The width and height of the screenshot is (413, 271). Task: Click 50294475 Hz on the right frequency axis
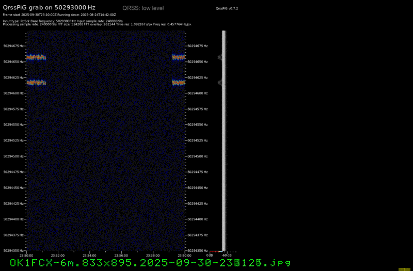198,172
